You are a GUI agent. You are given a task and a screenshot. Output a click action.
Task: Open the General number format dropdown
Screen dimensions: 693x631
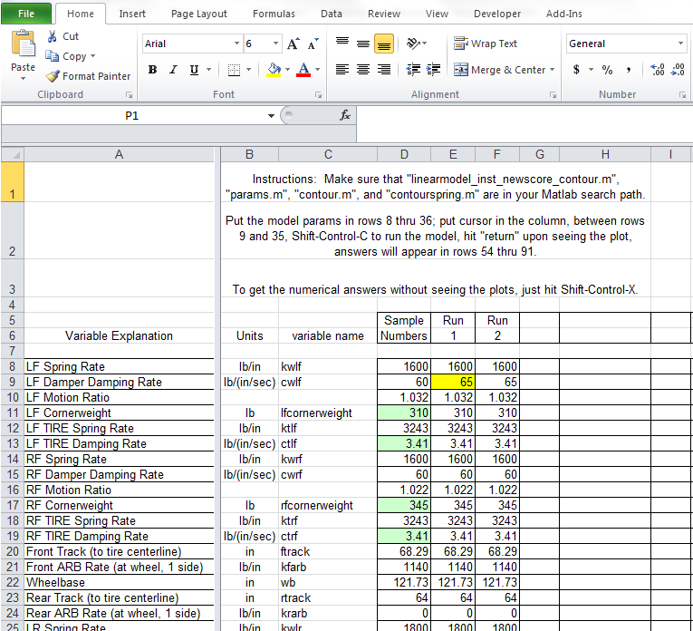(680, 44)
